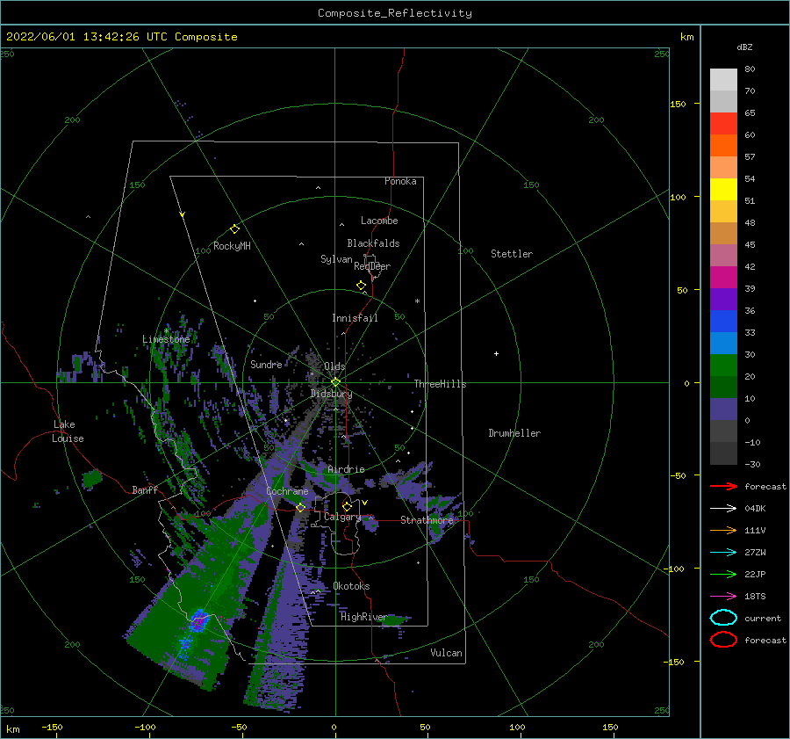Click the Ponoka label
The image size is (790, 739).
tap(400, 181)
